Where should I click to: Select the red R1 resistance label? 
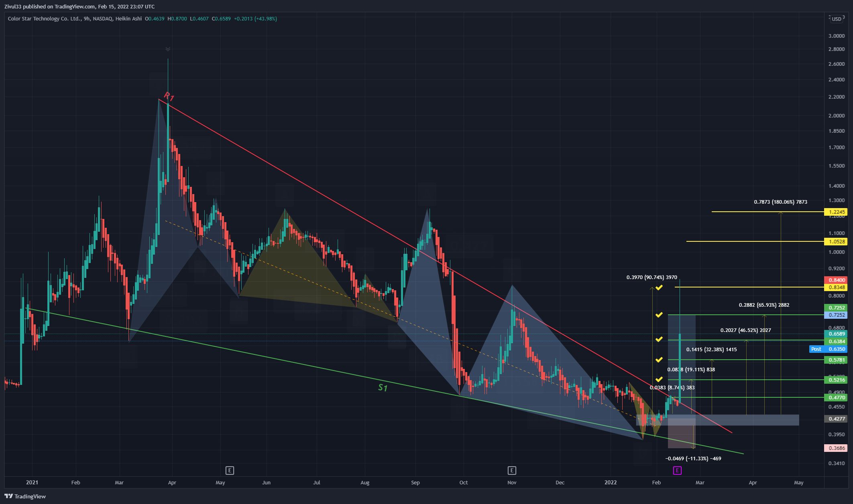click(x=169, y=96)
